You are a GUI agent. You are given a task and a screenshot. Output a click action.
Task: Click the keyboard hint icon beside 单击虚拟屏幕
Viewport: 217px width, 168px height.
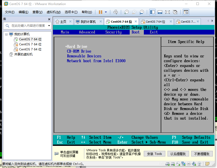point(57,153)
